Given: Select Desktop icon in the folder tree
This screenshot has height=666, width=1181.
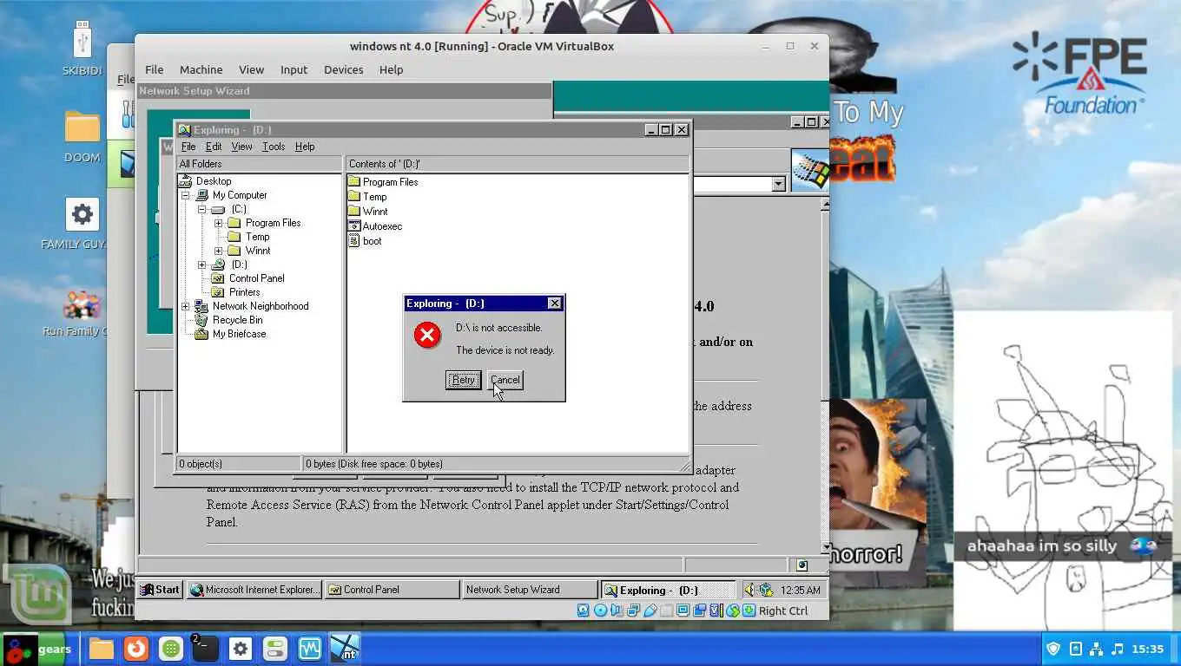Looking at the screenshot, I should [185, 181].
